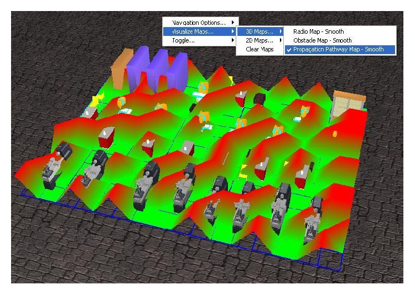The image size is (415, 295).
Task: Expand the 2D Maps submenu arrow
Action: 281,40
